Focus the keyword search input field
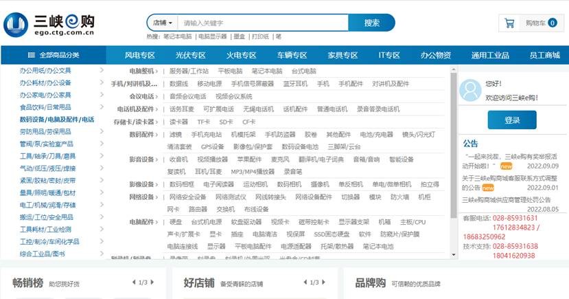569x299 pixels. click(x=261, y=23)
